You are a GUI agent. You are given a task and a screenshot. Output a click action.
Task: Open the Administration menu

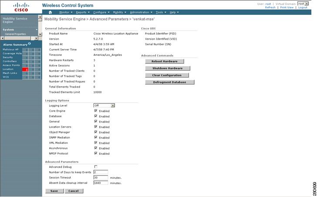tap(141, 12)
